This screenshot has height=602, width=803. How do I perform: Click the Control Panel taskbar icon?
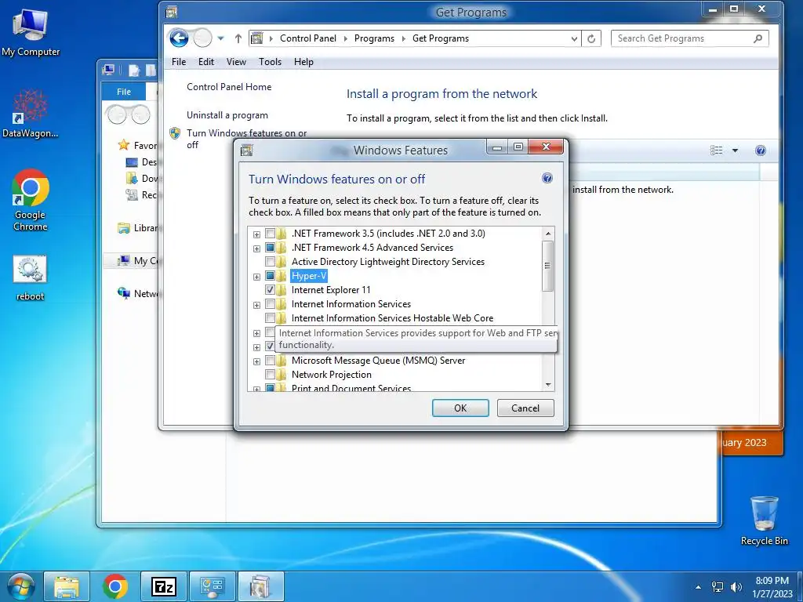pyautogui.click(x=212, y=586)
